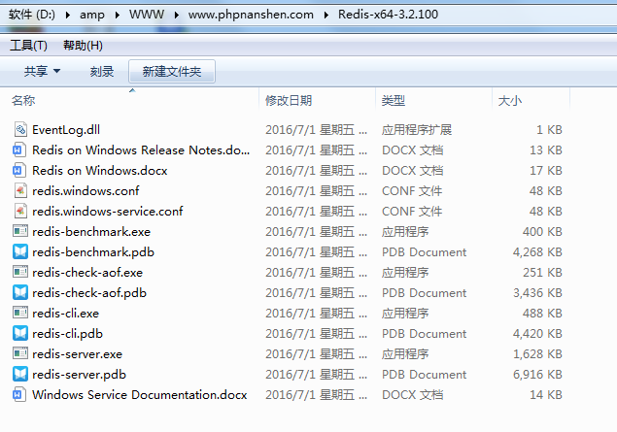The width and height of the screenshot is (617, 432).
Task: Click the 6,916 KB size value
Action: click(537, 374)
